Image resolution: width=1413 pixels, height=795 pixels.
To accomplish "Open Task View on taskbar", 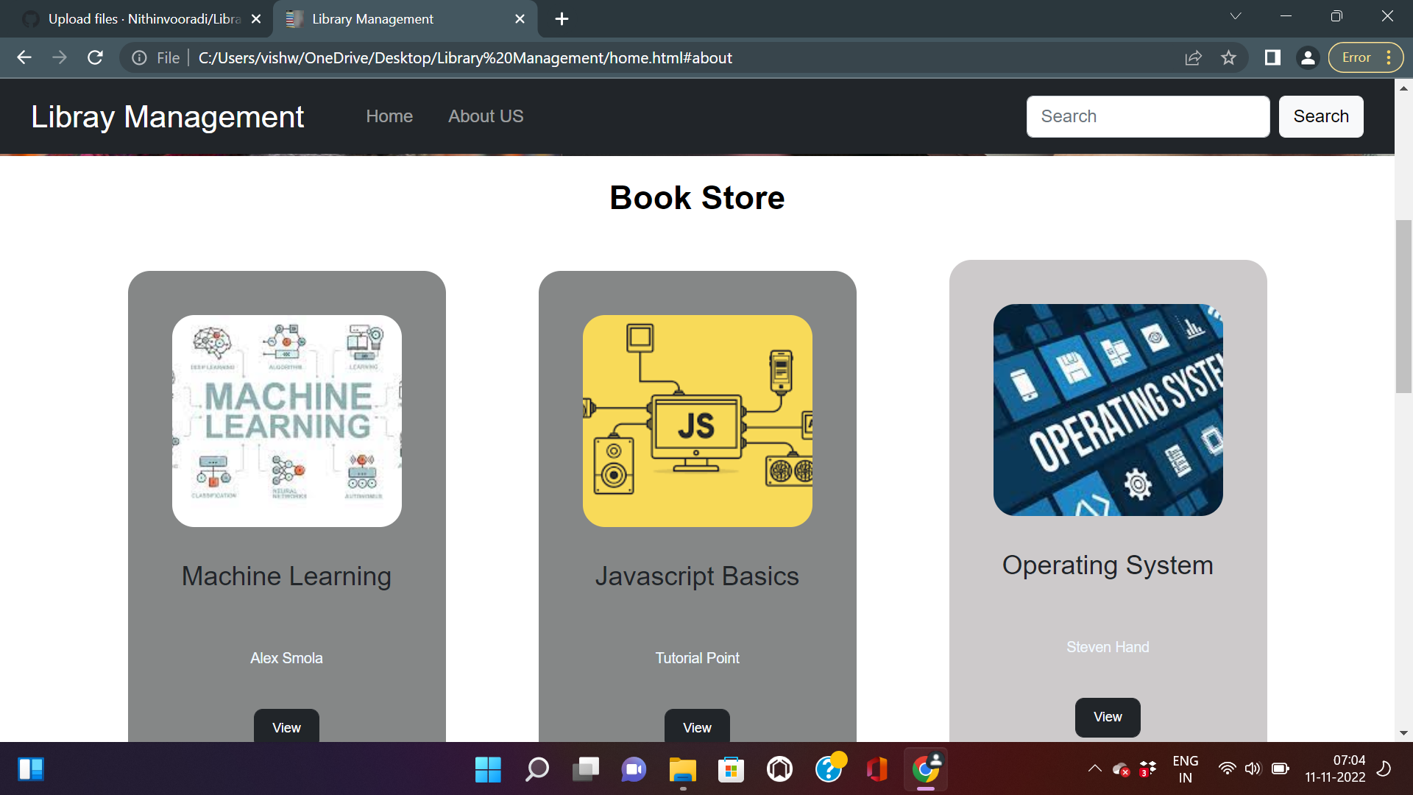I will [x=585, y=769].
